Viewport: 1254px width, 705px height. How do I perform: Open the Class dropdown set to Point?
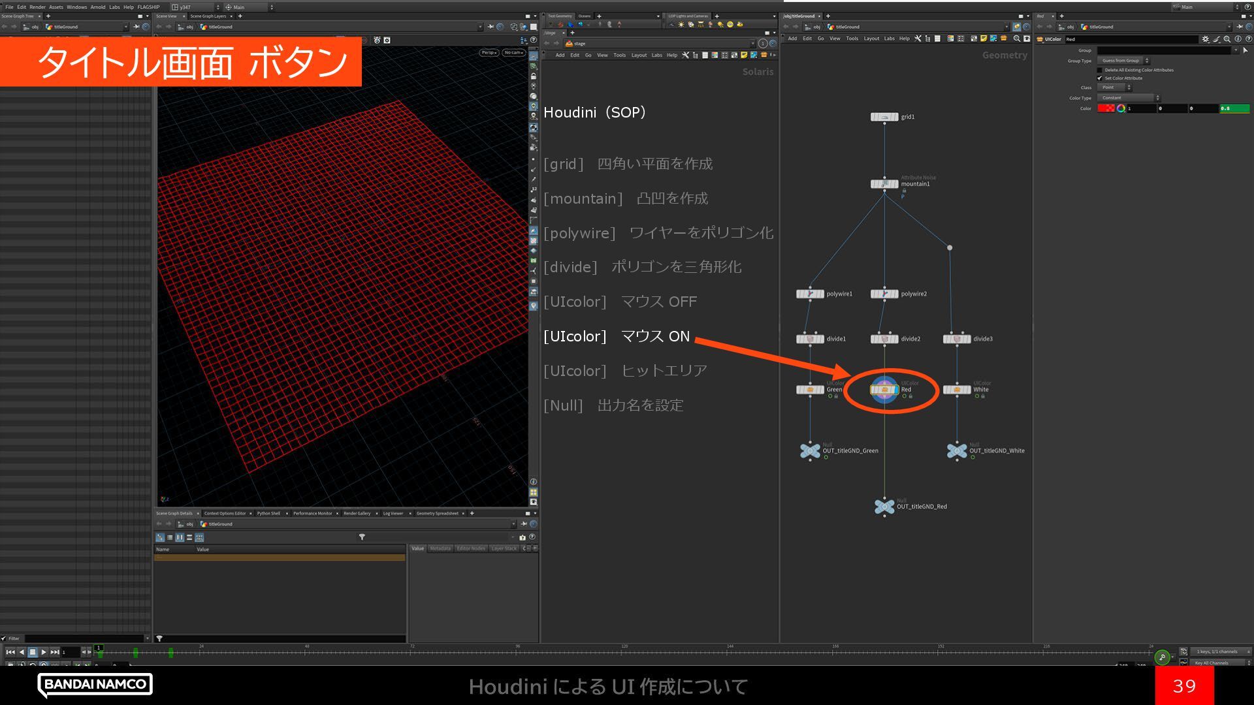(1114, 87)
